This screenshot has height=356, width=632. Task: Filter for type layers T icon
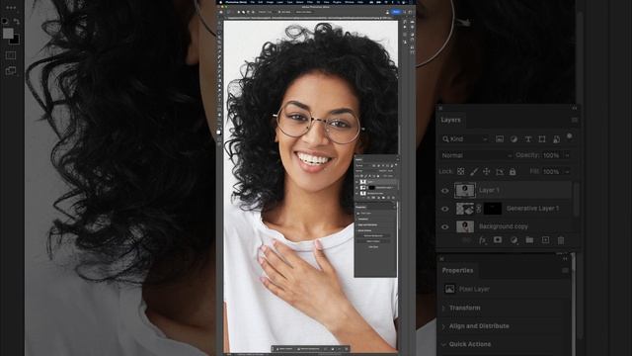pos(527,138)
